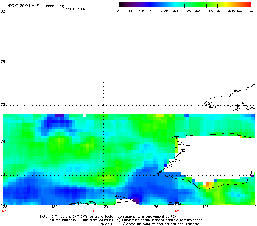Click the NOAA/NESDIS credit line
The height and width of the screenshot is (226, 257).
pos(150,224)
